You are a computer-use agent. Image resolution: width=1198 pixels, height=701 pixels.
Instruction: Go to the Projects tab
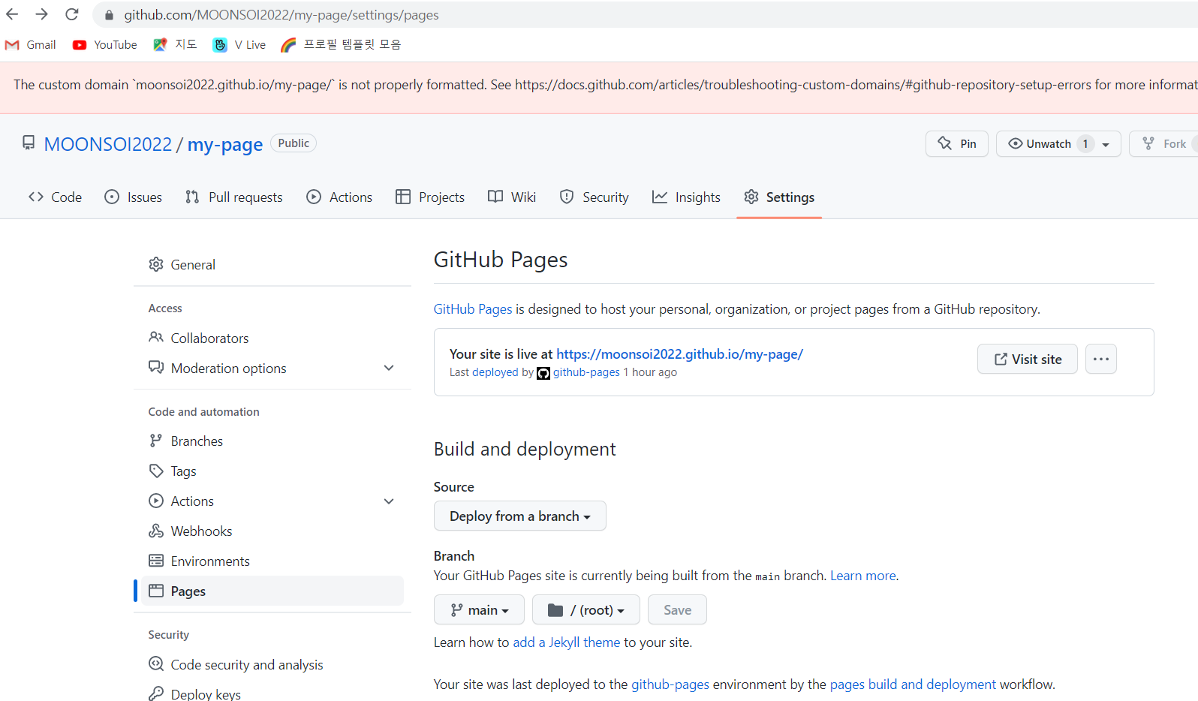430,197
